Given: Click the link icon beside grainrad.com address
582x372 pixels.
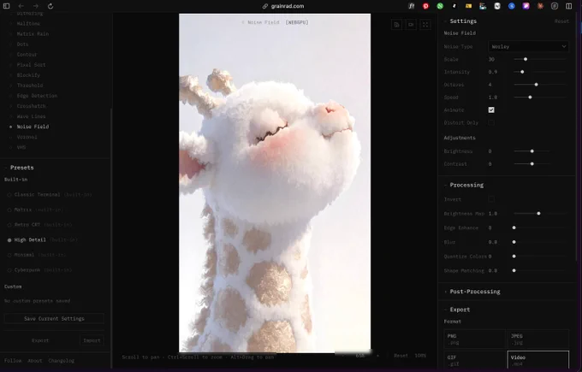Looking at the screenshot, I should [265, 6].
